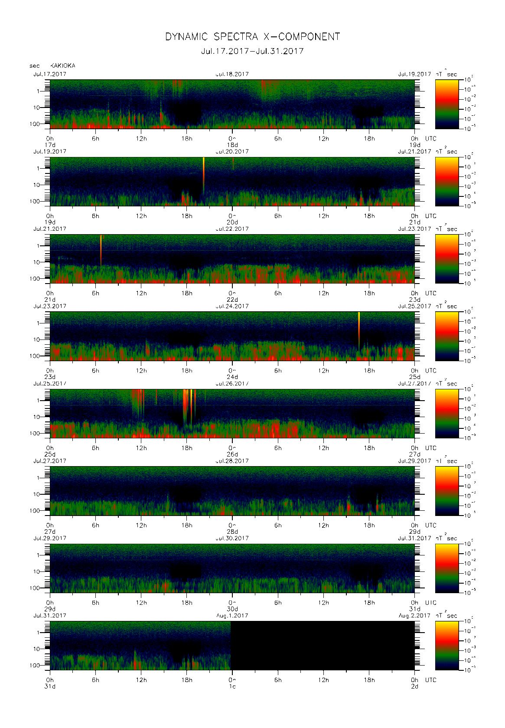
Task: Click the colorbar beside the first spectrogram
Action: pos(446,104)
